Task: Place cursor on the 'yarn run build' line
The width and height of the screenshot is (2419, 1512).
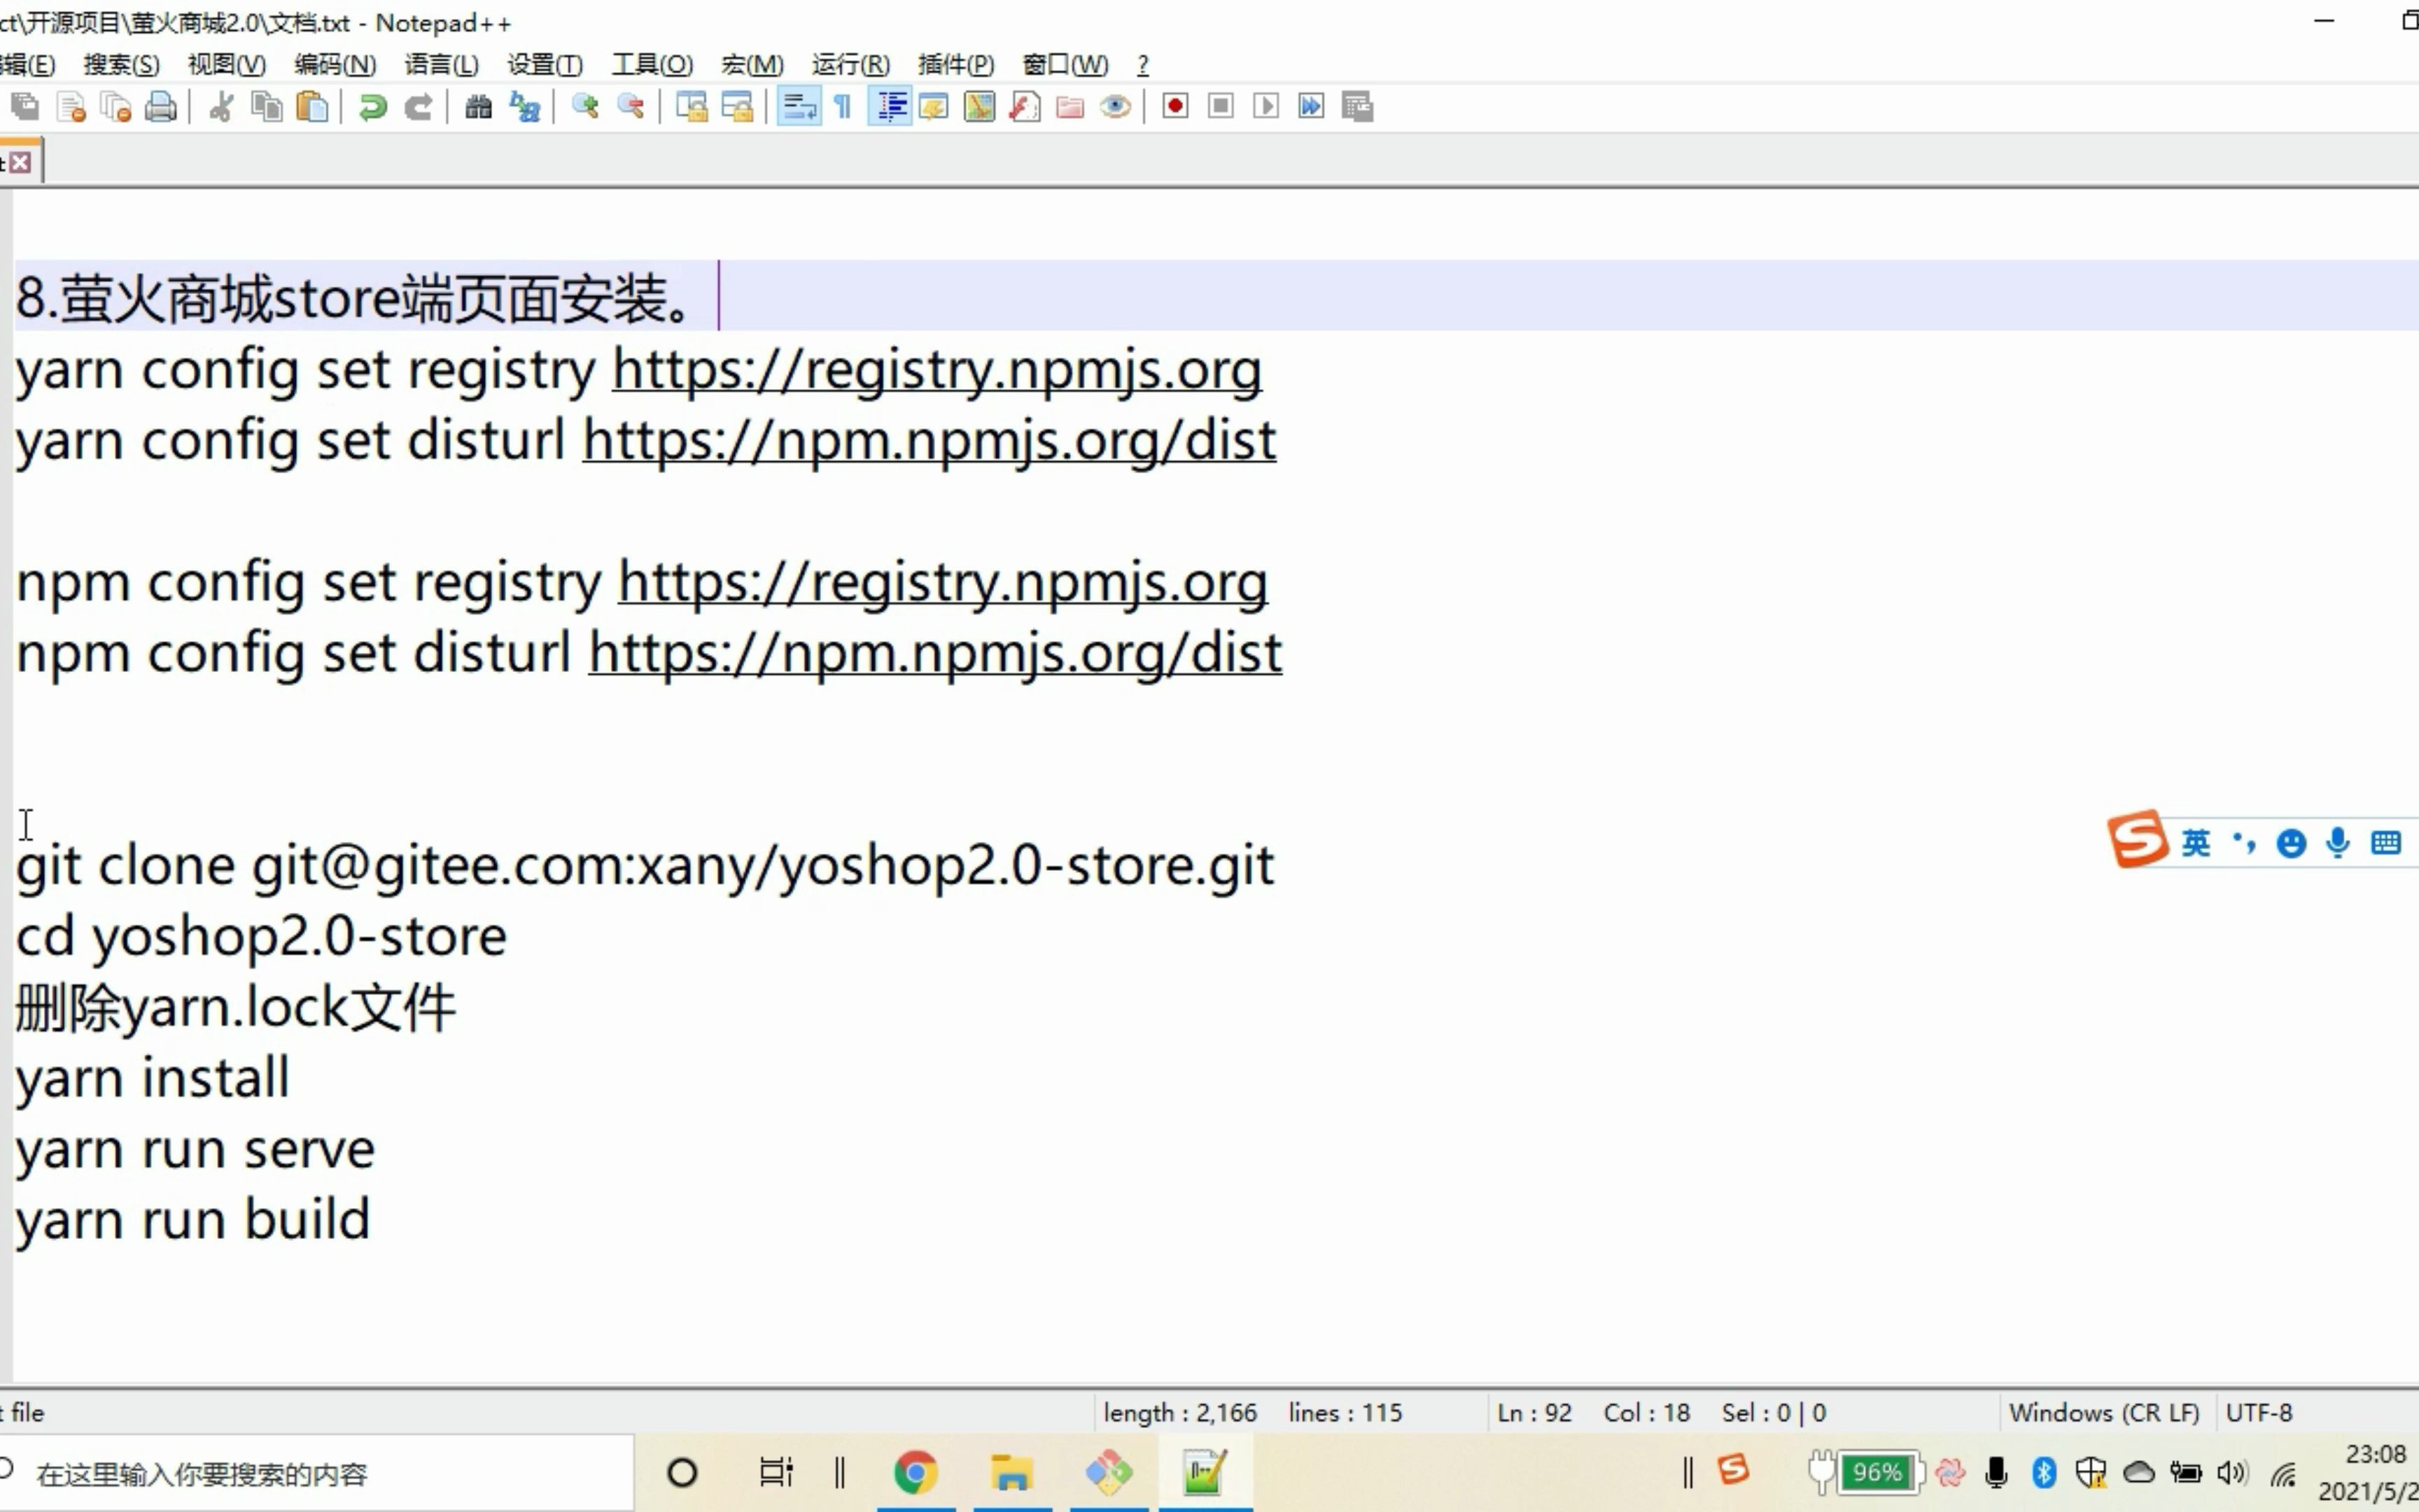Action: click(x=192, y=1221)
